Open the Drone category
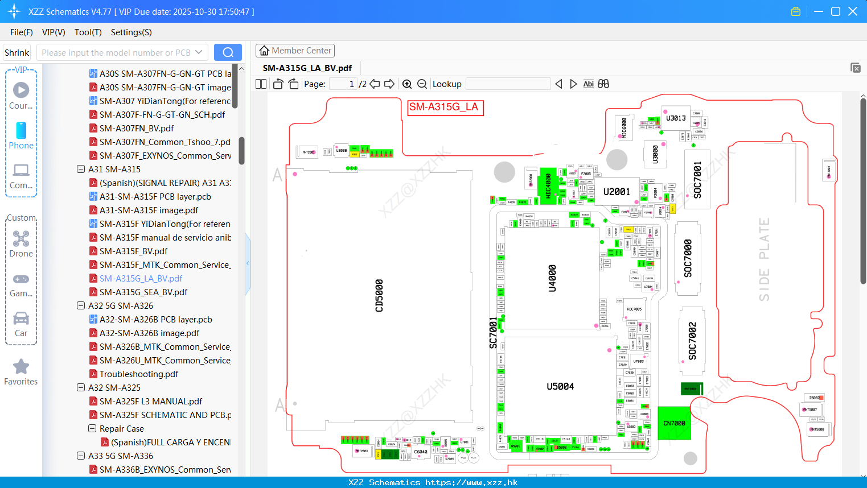Screen dimensions: 867x488 (21, 243)
